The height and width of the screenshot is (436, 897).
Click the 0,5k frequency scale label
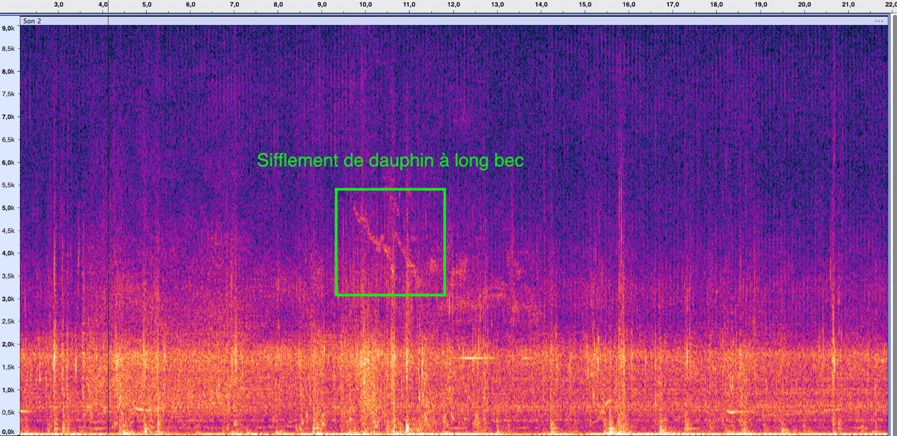click(x=8, y=412)
